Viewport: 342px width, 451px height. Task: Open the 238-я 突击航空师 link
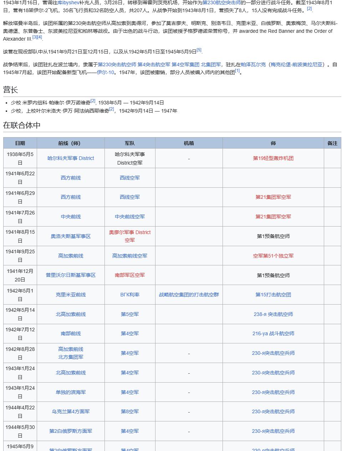point(273,314)
